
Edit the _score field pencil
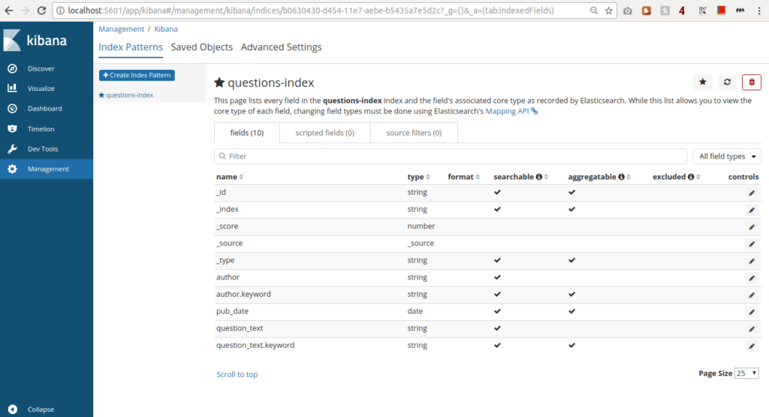[752, 227]
